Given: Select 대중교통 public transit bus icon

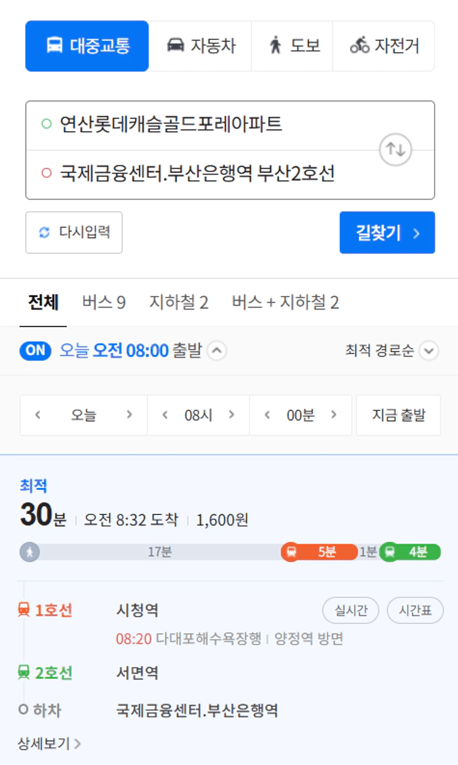Looking at the screenshot, I should 54,45.
